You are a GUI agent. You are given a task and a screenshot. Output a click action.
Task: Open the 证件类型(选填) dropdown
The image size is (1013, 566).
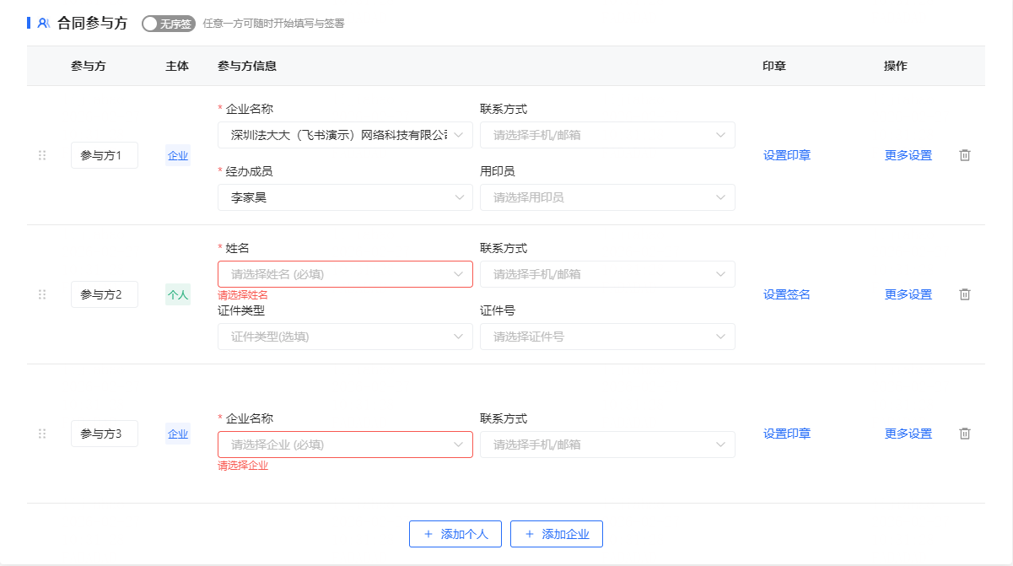tap(345, 337)
